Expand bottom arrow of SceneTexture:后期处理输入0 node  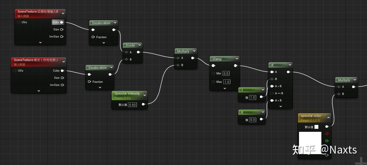tap(40, 42)
